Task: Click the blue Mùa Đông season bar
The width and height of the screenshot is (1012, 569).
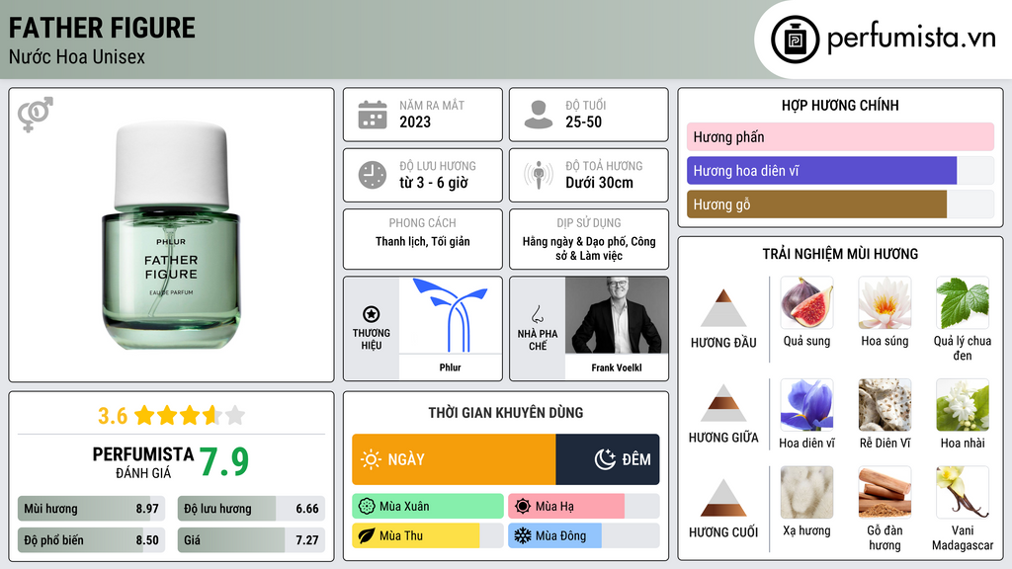Action: (555, 535)
